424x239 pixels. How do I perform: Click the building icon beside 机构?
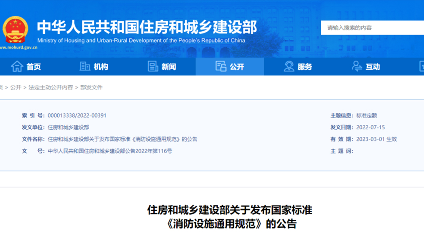click(85, 66)
